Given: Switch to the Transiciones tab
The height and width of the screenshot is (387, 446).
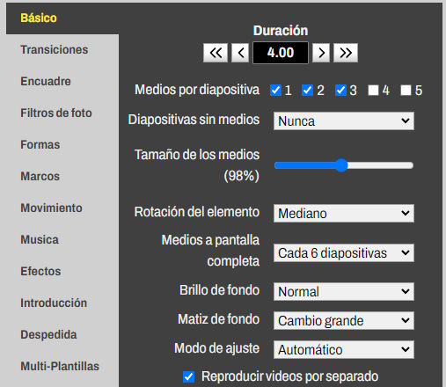Looking at the screenshot, I should tap(55, 49).
